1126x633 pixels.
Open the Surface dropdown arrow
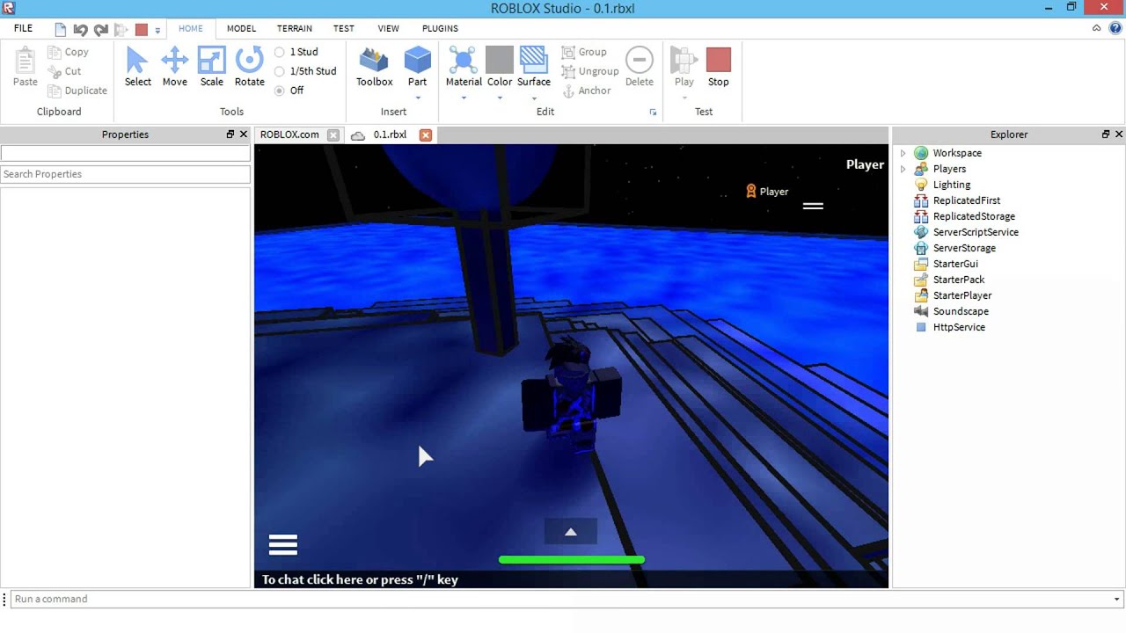tap(534, 98)
